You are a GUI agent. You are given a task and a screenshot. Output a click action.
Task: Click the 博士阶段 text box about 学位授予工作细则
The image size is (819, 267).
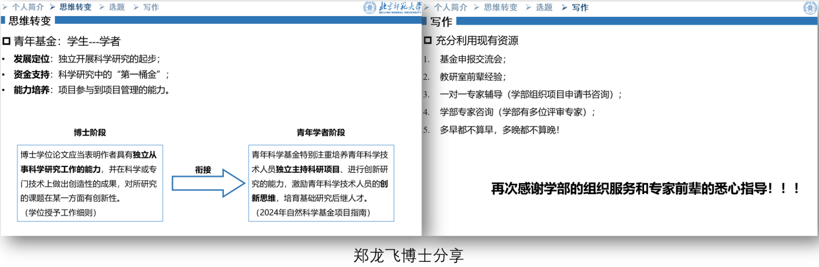90,183
